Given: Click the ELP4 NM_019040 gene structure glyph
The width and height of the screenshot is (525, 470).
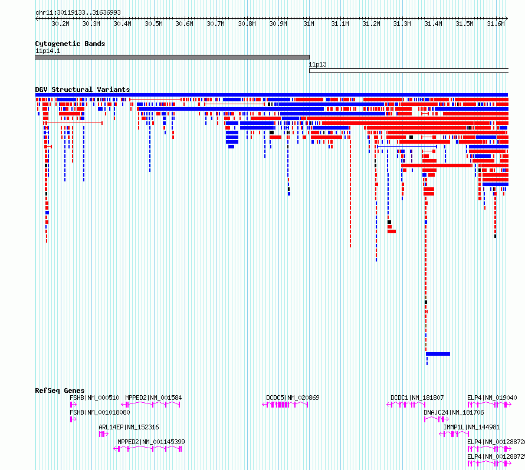Looking at the screenshot, I should click(490, 405).
